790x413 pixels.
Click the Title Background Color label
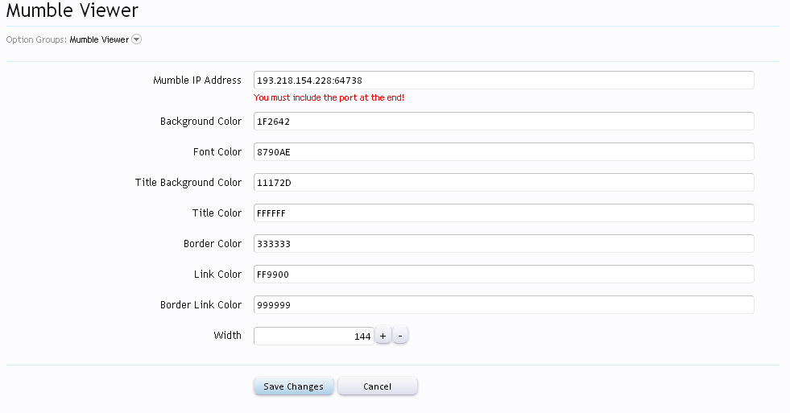(188, 182)
